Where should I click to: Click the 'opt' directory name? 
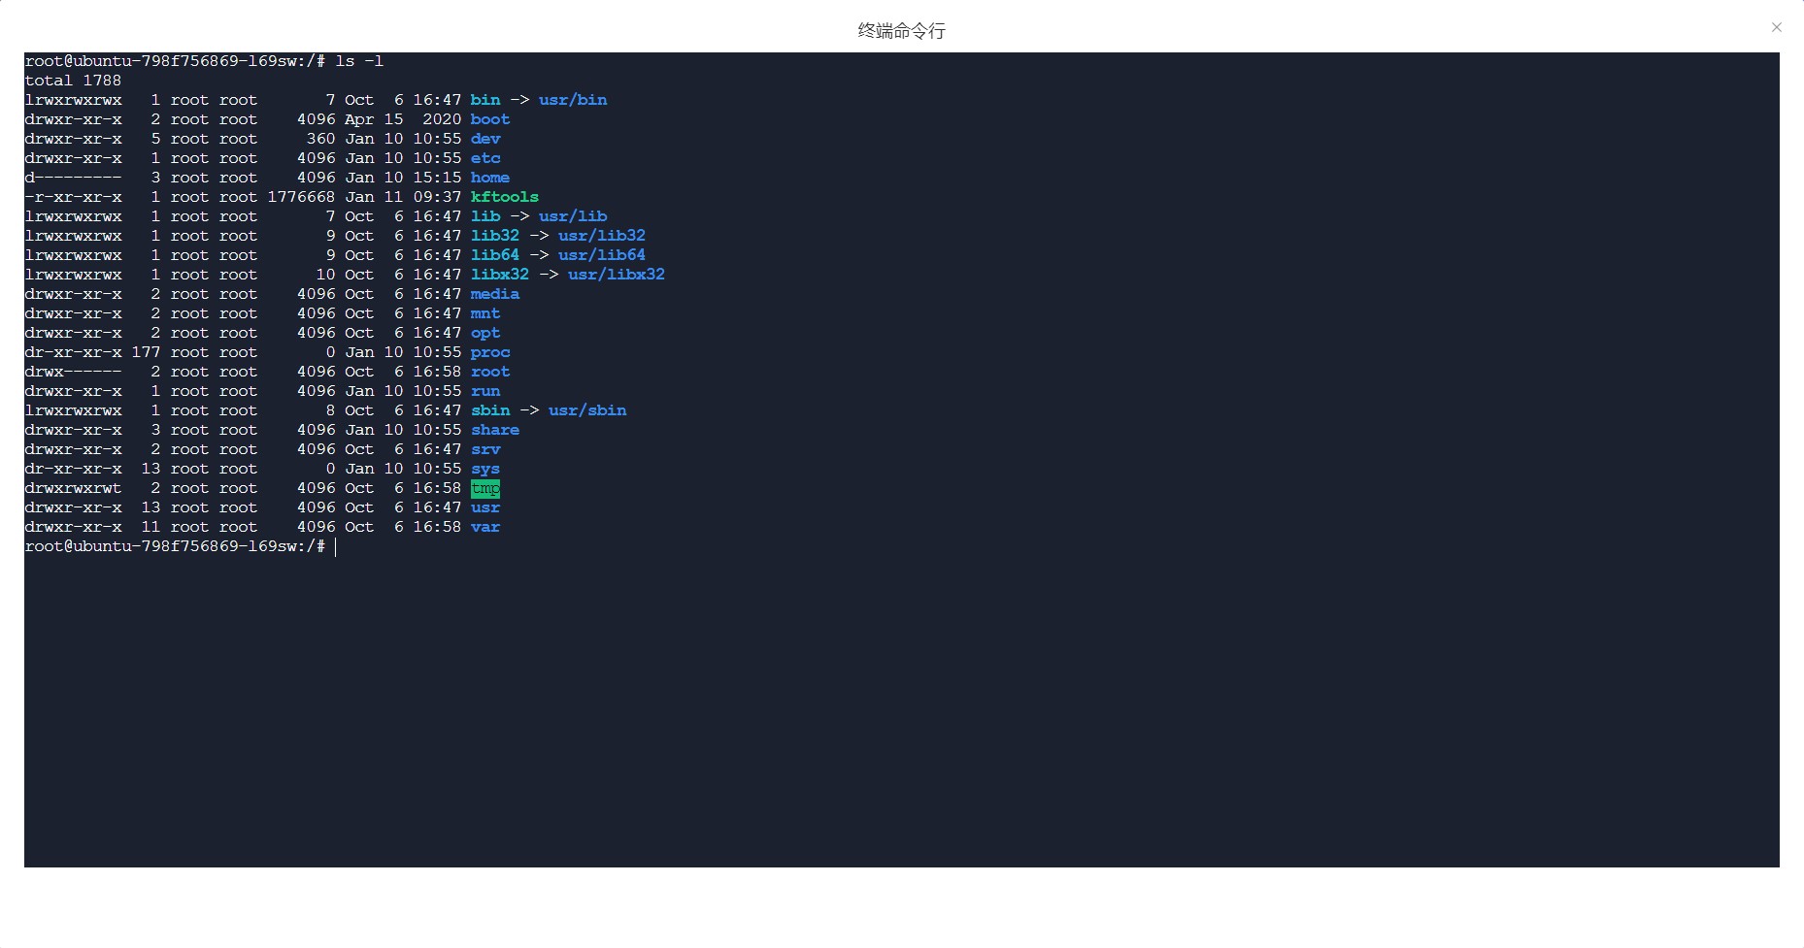coord(485,333)
